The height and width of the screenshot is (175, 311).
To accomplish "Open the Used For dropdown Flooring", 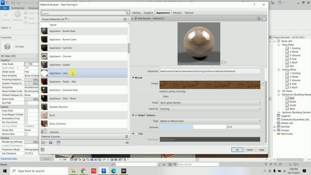I will (210, 109).
